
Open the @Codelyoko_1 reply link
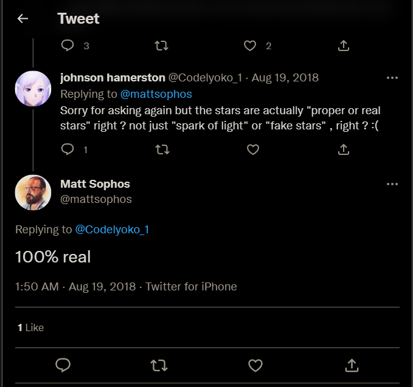click(x=112, y=230)
